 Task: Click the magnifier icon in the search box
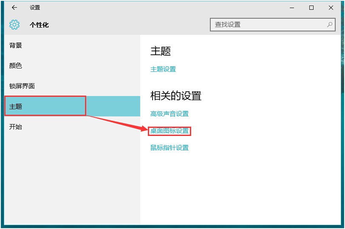pos(330,25)
